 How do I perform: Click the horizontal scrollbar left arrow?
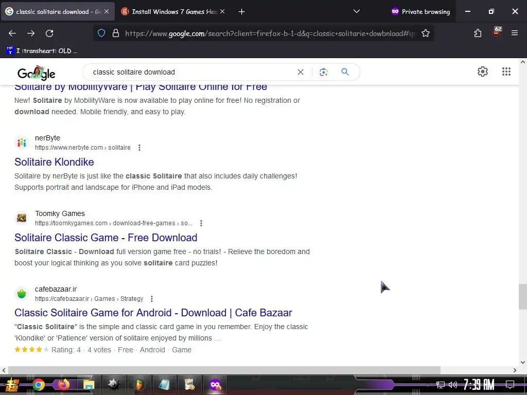click(x=4, y=370)
